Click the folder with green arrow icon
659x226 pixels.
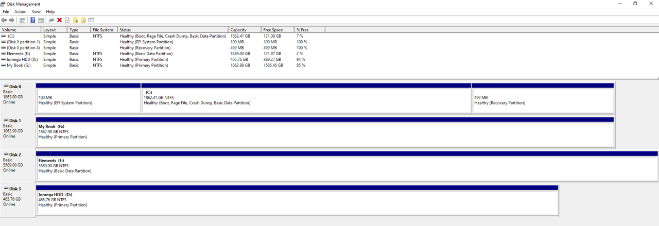tap(75, 20)
